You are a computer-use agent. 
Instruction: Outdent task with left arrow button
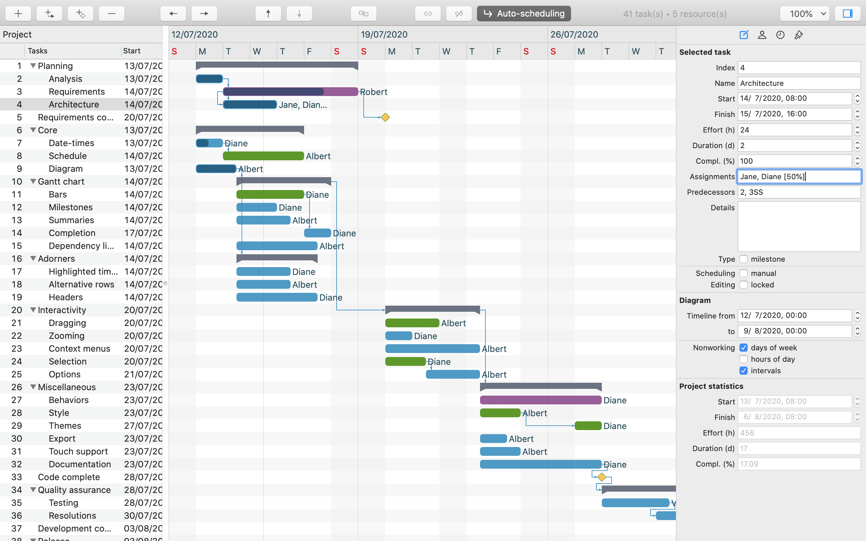coord(173,14)
